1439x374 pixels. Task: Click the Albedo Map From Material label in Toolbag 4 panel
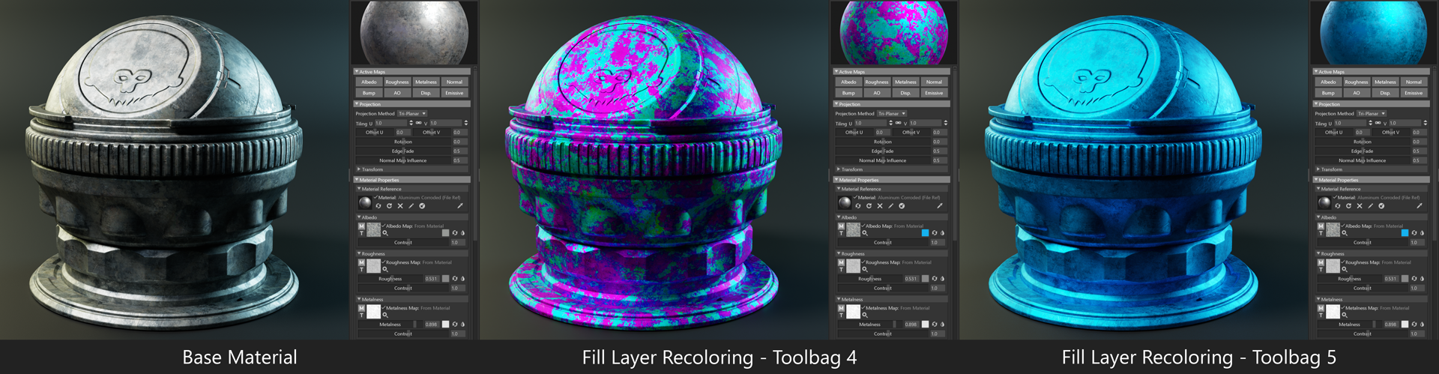coord(894,226)
